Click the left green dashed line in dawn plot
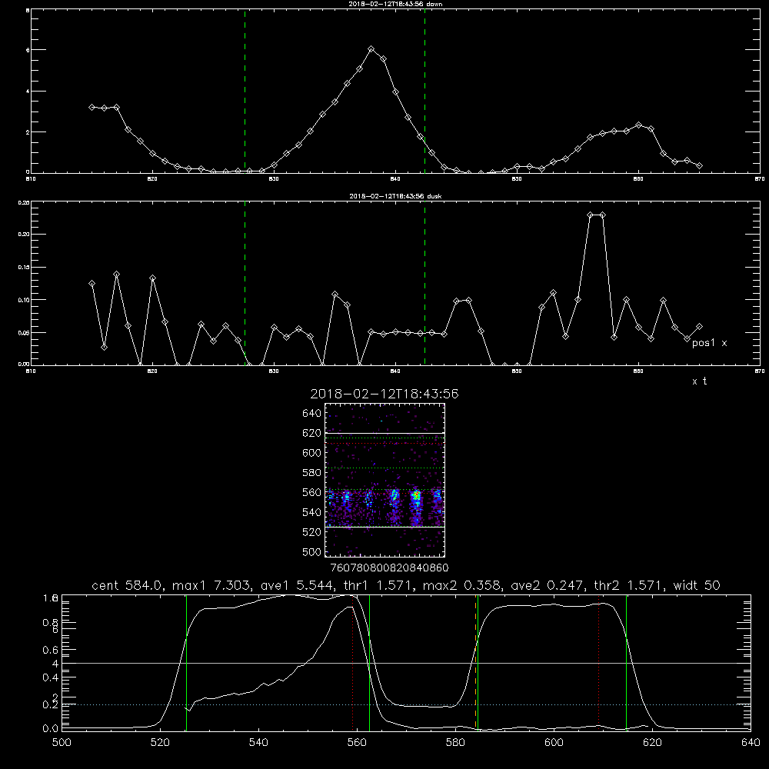 point(245,92)
